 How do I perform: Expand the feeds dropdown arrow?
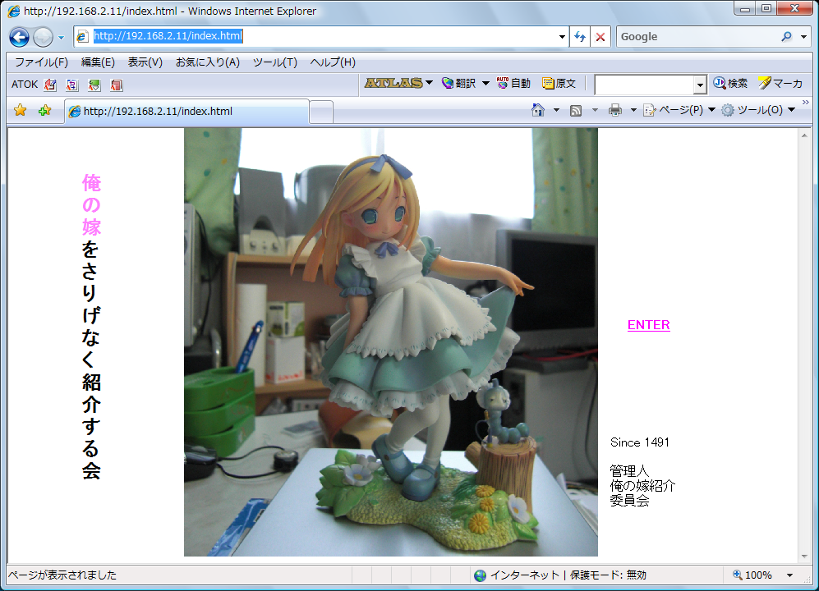pos(595,110)
